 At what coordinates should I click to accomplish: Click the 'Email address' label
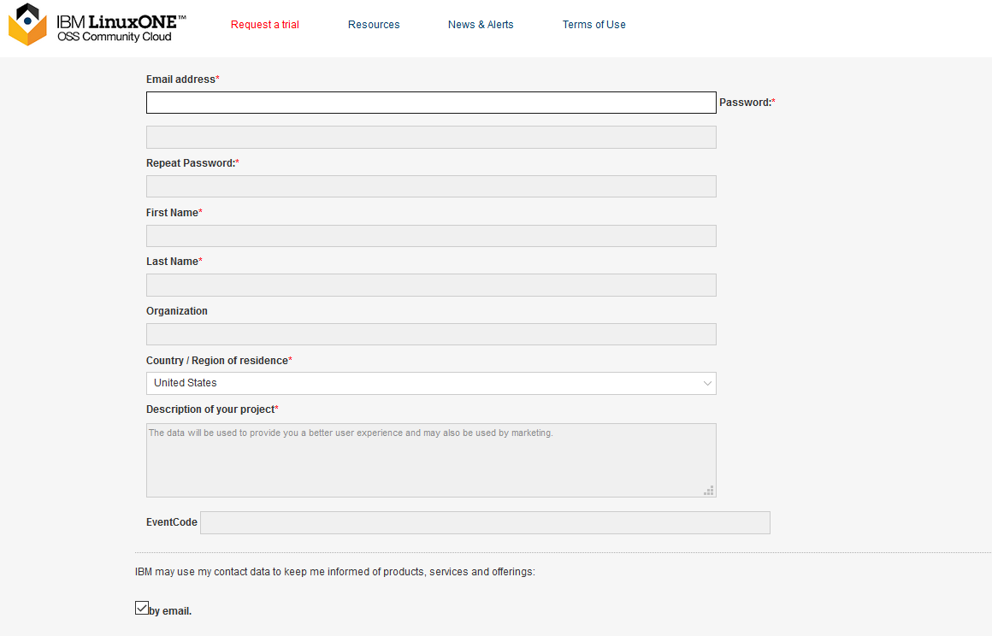click(181, 79)
